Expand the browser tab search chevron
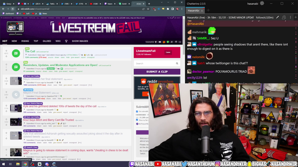The height and width of the screenshot is (167, 298). (162, 2)
